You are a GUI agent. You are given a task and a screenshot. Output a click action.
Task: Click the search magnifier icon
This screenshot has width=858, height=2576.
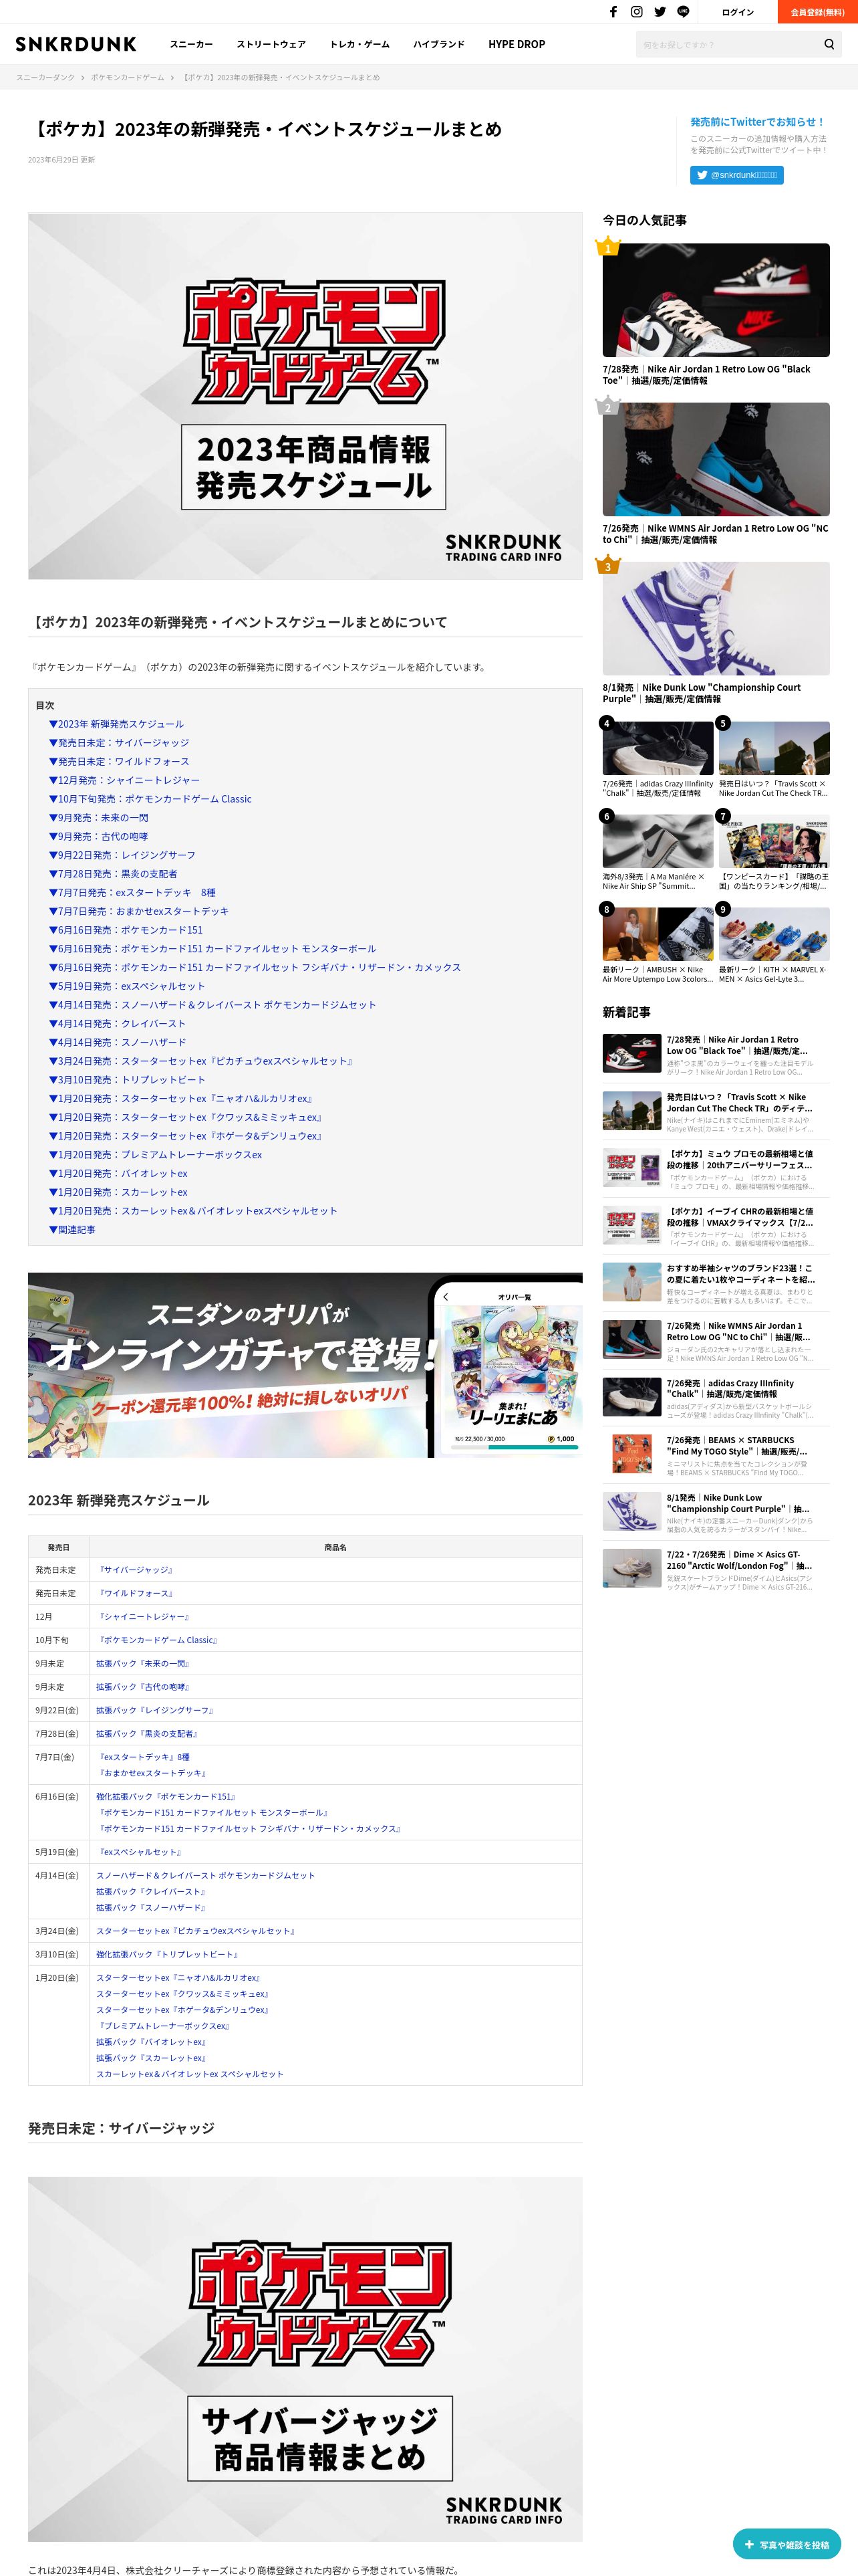coord(828,44)
